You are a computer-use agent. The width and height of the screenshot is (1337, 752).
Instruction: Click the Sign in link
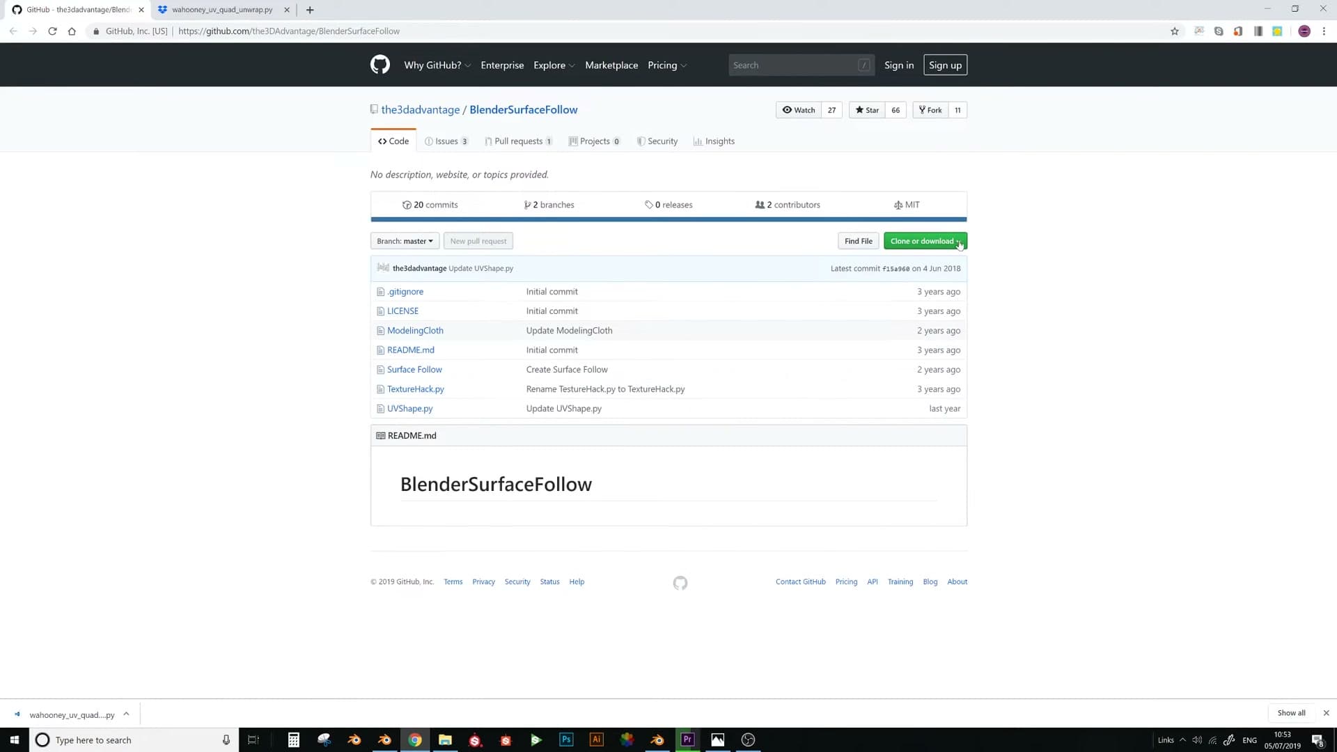coord(899,65)
